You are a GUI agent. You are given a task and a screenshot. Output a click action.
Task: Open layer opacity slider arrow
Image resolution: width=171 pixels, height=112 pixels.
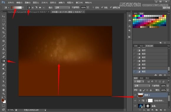168,86
